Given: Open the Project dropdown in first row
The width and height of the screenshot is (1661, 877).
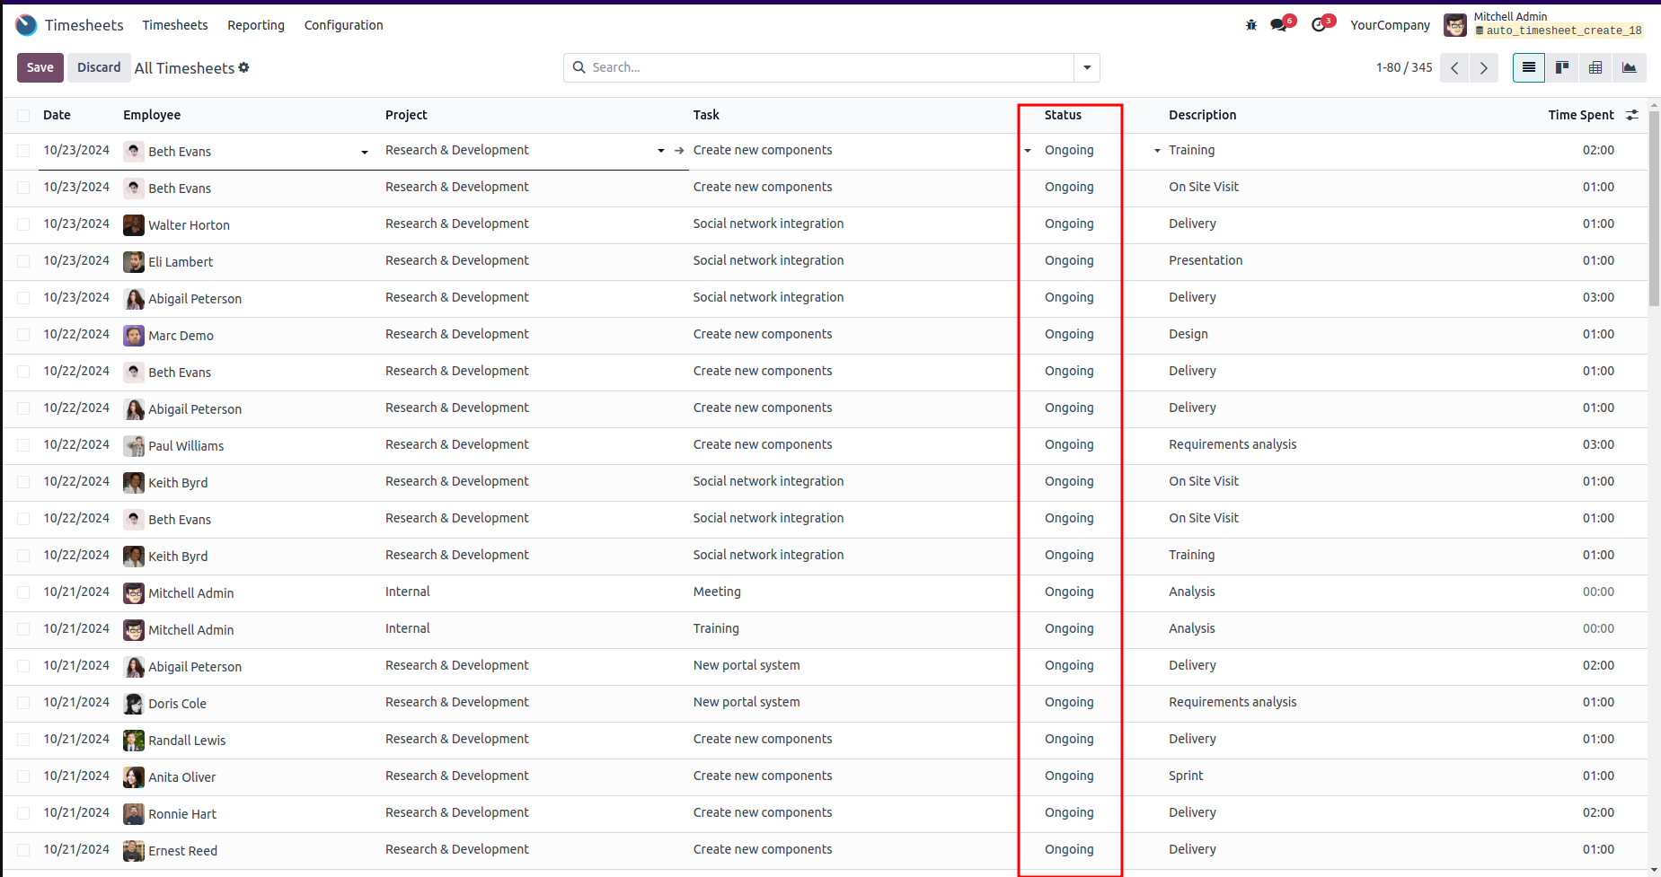Looking at the screenshot, I should tap(661, 151).
